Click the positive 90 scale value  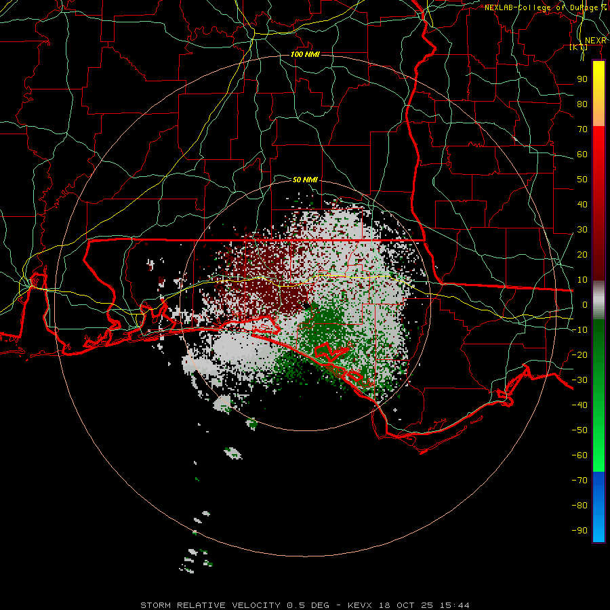click(x=582, y=79)
